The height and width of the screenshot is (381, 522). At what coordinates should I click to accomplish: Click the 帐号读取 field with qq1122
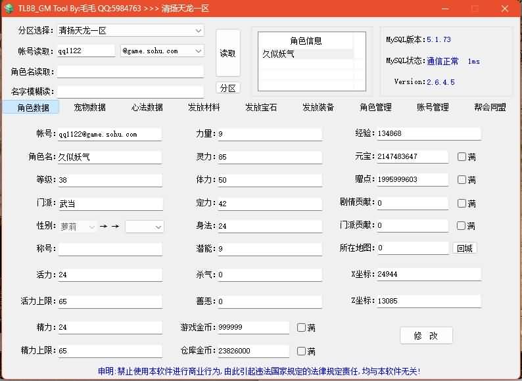[x=86, y=51]
